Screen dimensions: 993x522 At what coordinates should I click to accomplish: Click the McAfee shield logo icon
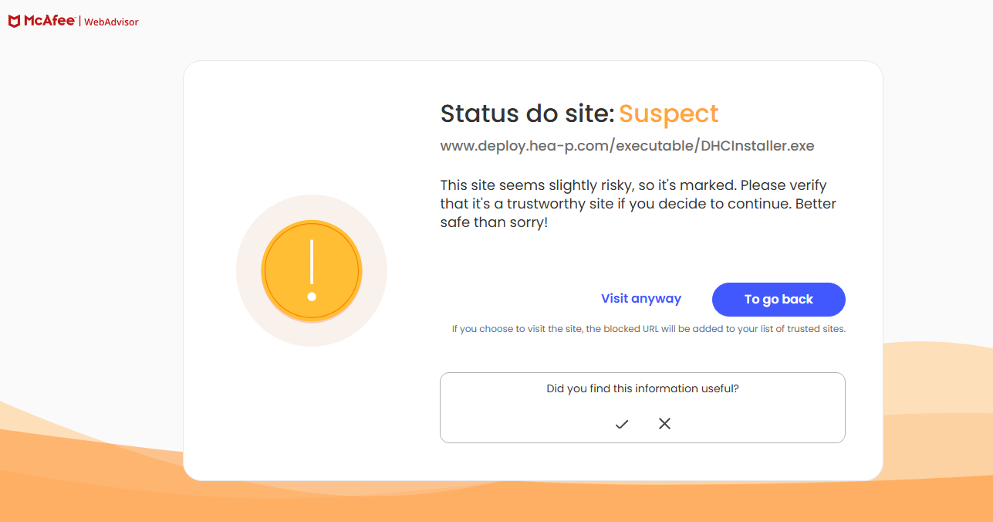pyautogui.click(x=15, y=22)
